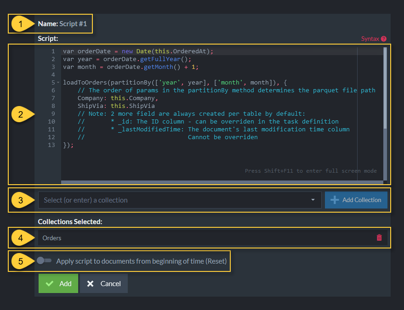Click line number 13 in the gutter
Viewport: 404px width, 310px height.
(x=51, y=145)
